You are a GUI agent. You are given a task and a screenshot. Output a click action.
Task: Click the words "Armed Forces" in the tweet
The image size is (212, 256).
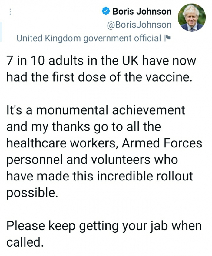pyautogui.click(x=162, y=143)
